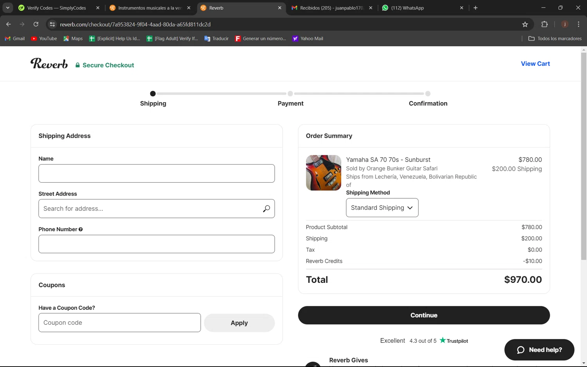This screenshot has height=367, width=587.
Task: Open Maps bookmark
Action: (73, 38)
